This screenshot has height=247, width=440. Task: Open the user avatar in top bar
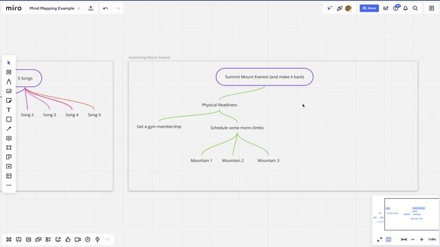349,8
